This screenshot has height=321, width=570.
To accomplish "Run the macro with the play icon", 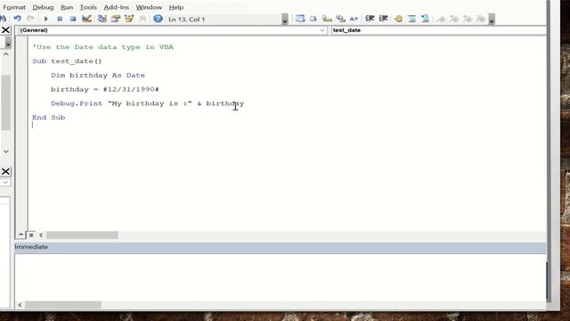I will coord(45,19).
